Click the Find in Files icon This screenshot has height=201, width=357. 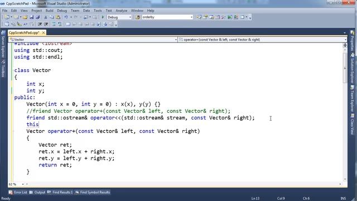[x=138, y=17]
